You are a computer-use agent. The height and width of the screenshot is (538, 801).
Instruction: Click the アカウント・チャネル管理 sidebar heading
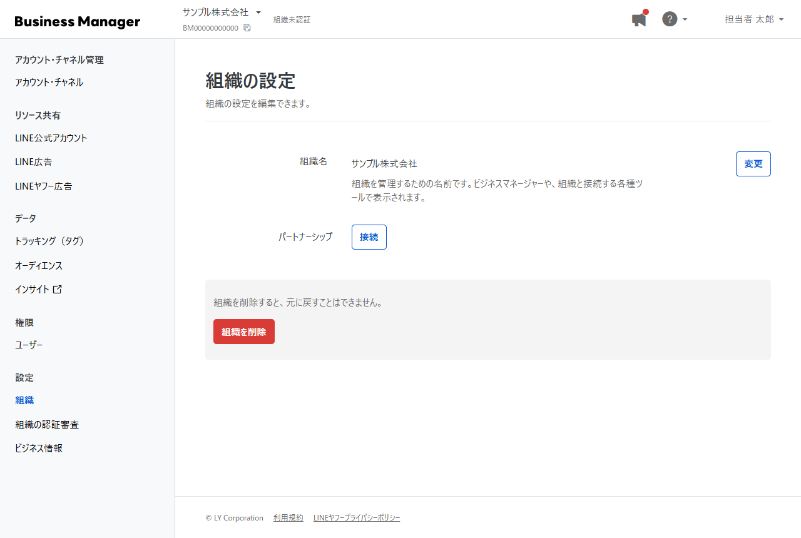(x=59, y=60)
